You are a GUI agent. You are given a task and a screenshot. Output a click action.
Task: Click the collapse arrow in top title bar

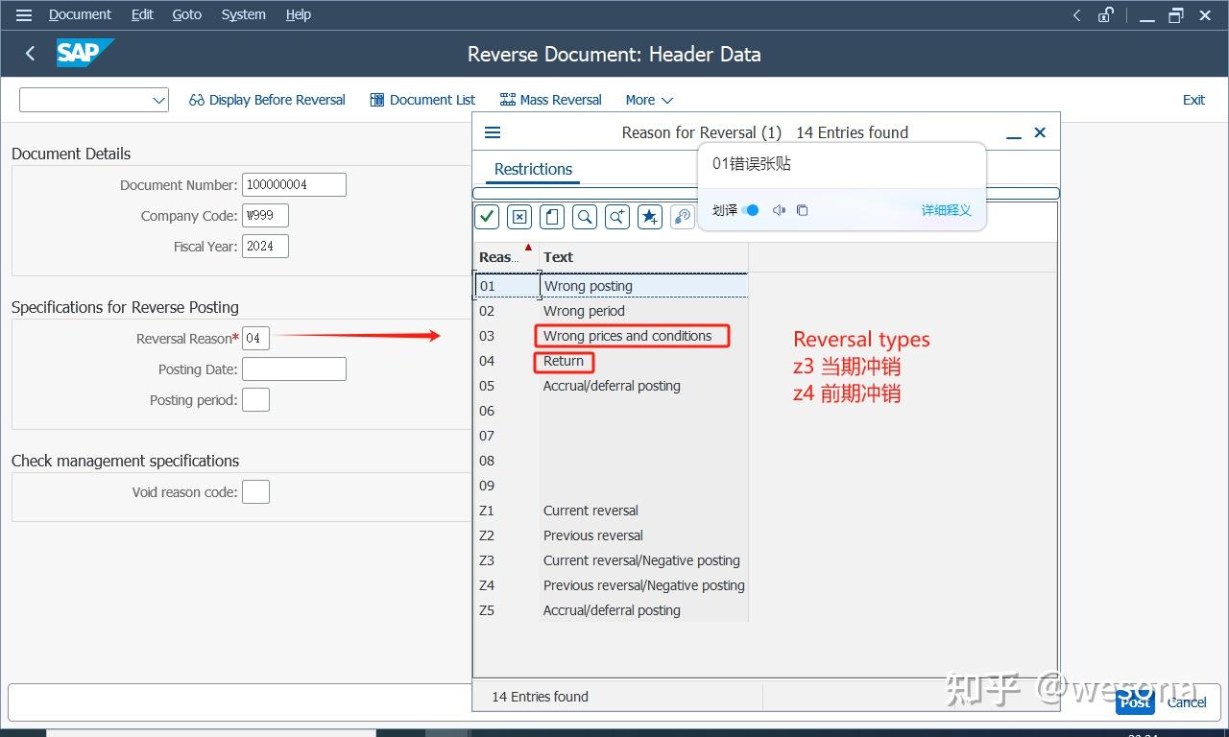click(x=1076, y=14)
